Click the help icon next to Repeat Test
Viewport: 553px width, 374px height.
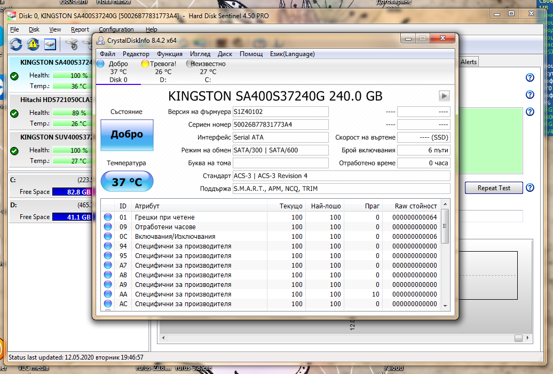(x=530, y=188)
